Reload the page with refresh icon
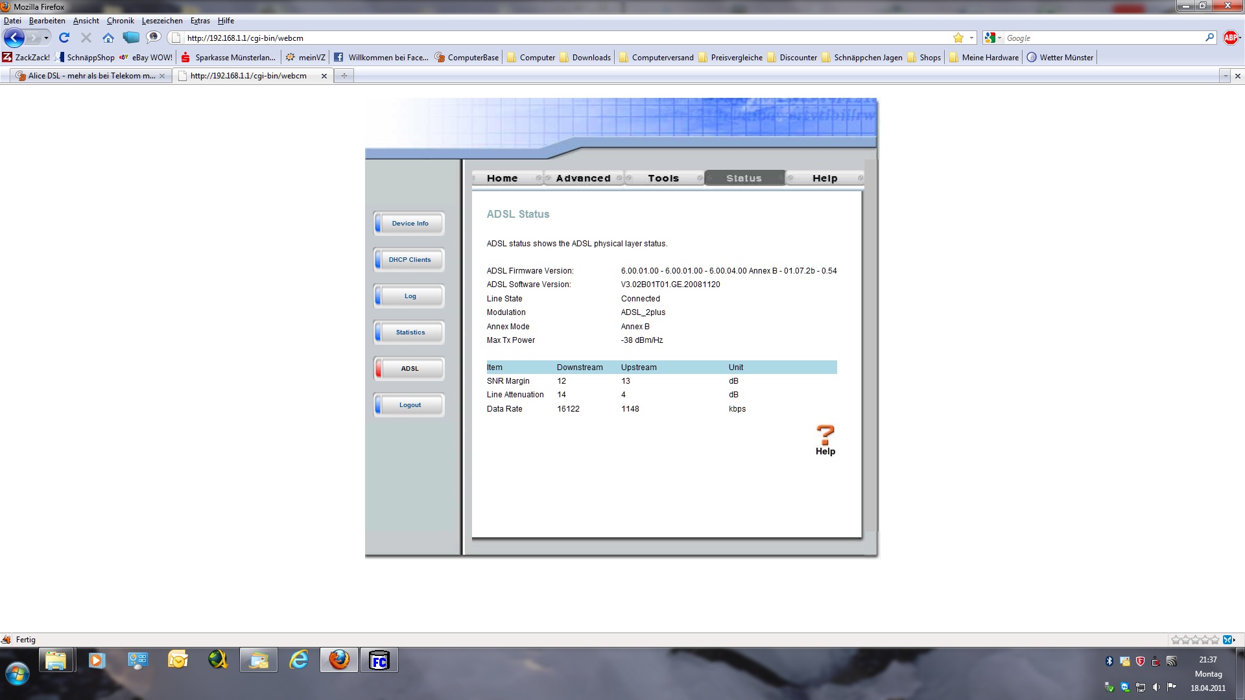The width and height of the screenshot is (1245, 700). tap(64, 38)
